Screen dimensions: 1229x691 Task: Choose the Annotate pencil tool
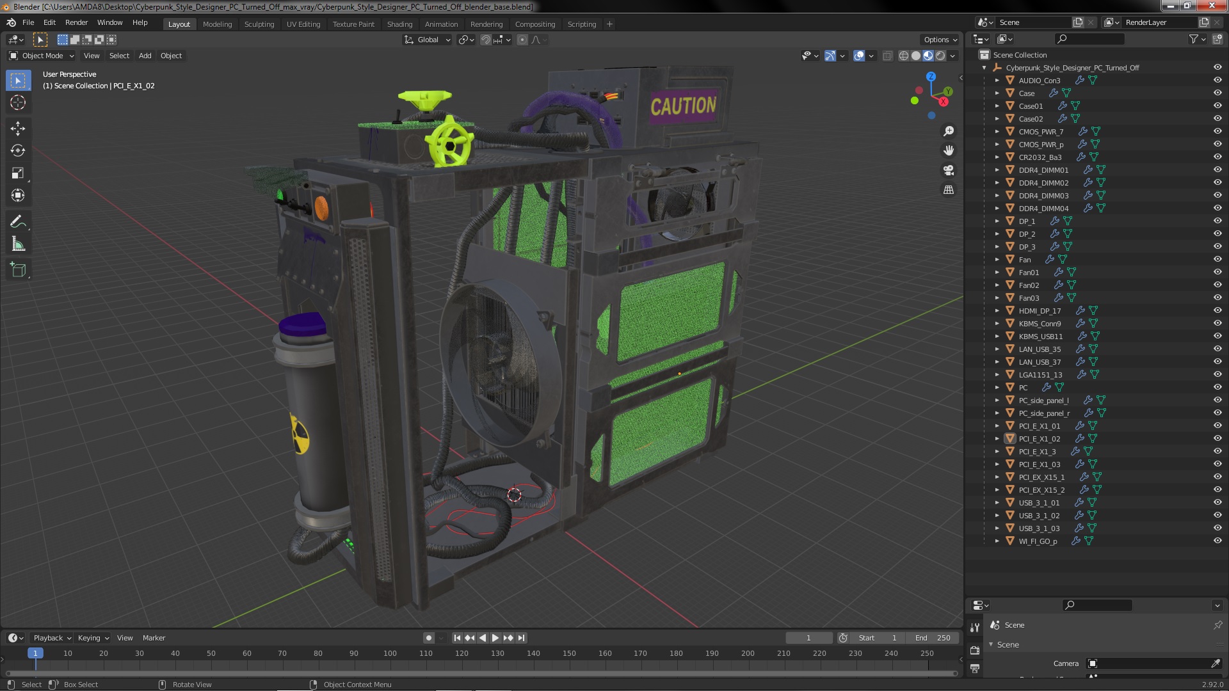[x=18, y=222]
